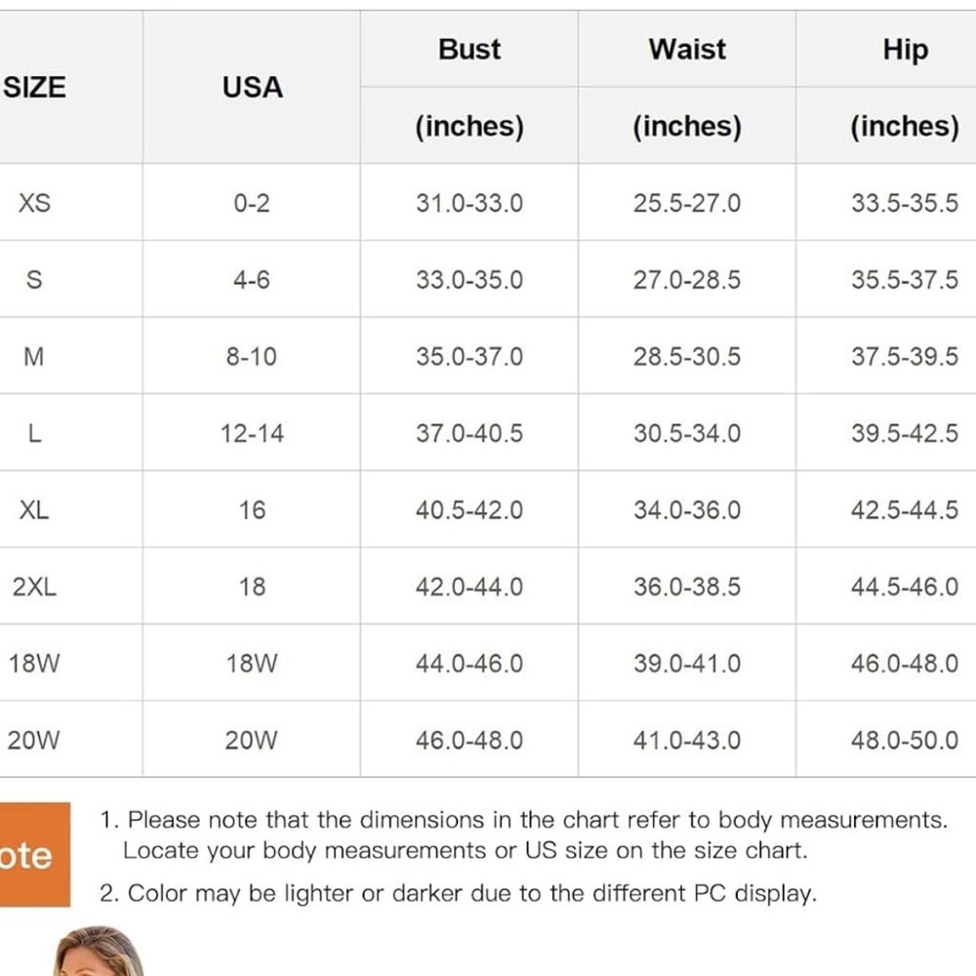Click USA size 12-14 cell
Image resolution: width=976 pixels, height=976 pixels.
252,433
